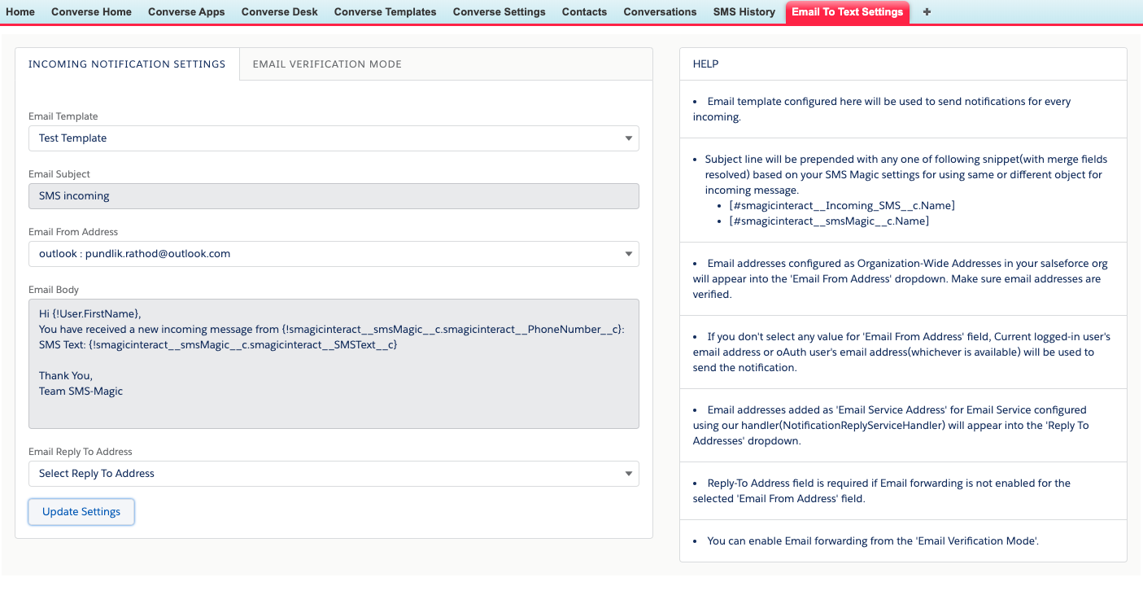
Task: Click 'Hi {!User.FirstName},' line in email body
Action: 90,314
